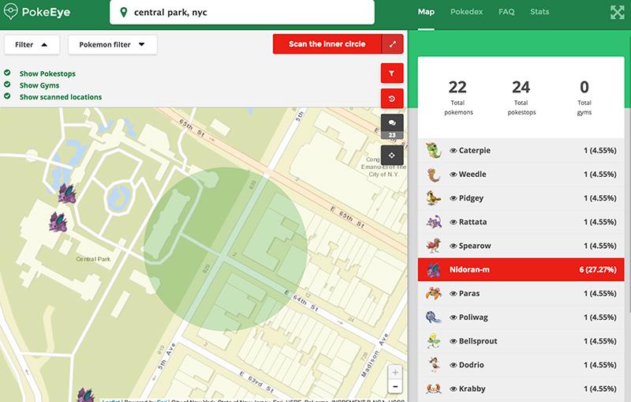Viewport: 631px width, 402px height.
Task: Click the Show Pokestops label
Action: click(47, 73)
